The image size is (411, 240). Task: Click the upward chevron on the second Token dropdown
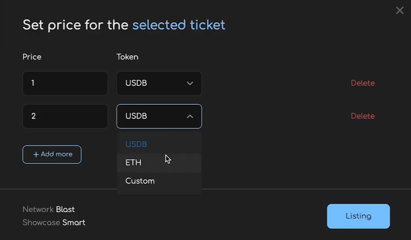click(190, 116)
